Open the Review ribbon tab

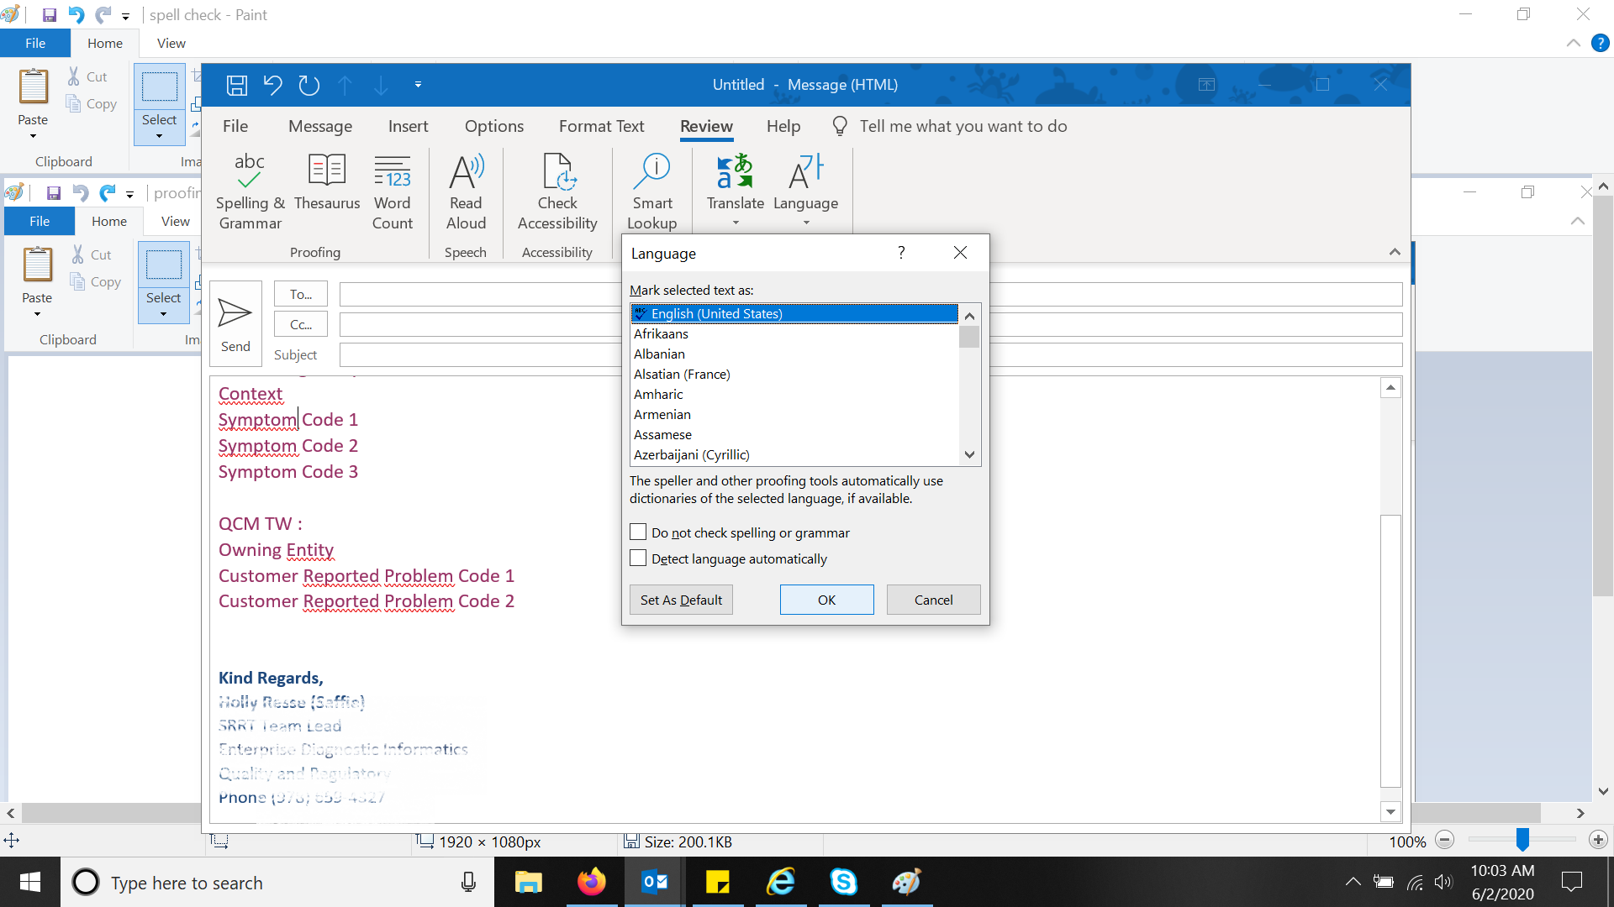(x=705, y=126)
